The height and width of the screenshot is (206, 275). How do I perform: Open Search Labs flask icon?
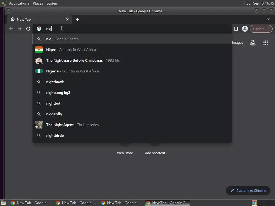coord(252,43)
